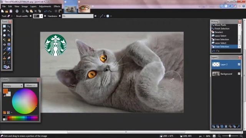Open the Primary color selector dropdown
Screen dimensions: 246x138
click(13, 85)
